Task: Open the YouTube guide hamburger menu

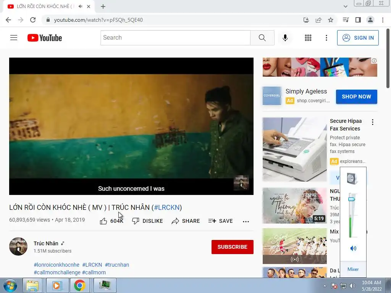Action: click(14, 38)
